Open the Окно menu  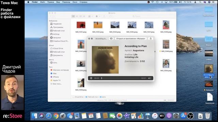click(75, 2)
